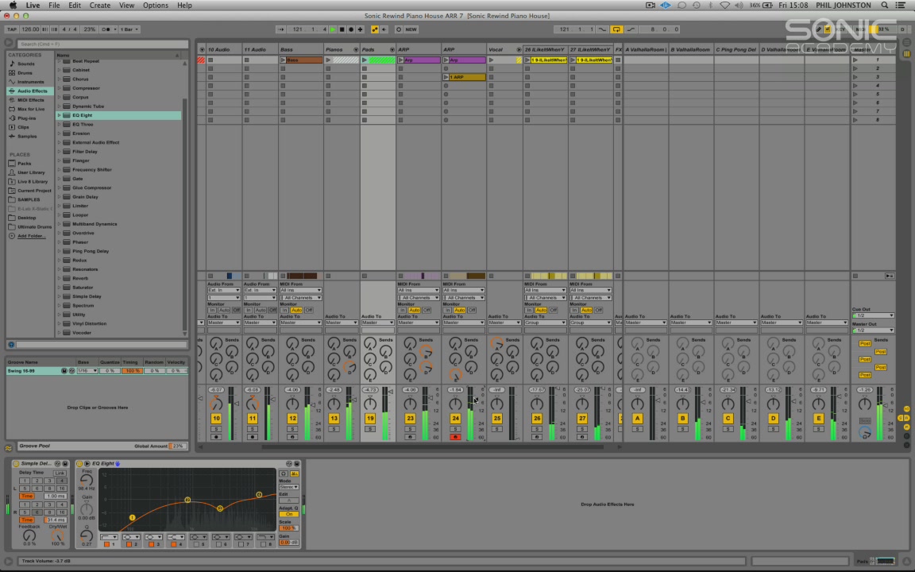
Task: Click the transport Stop button
Action: pos(342,29)
